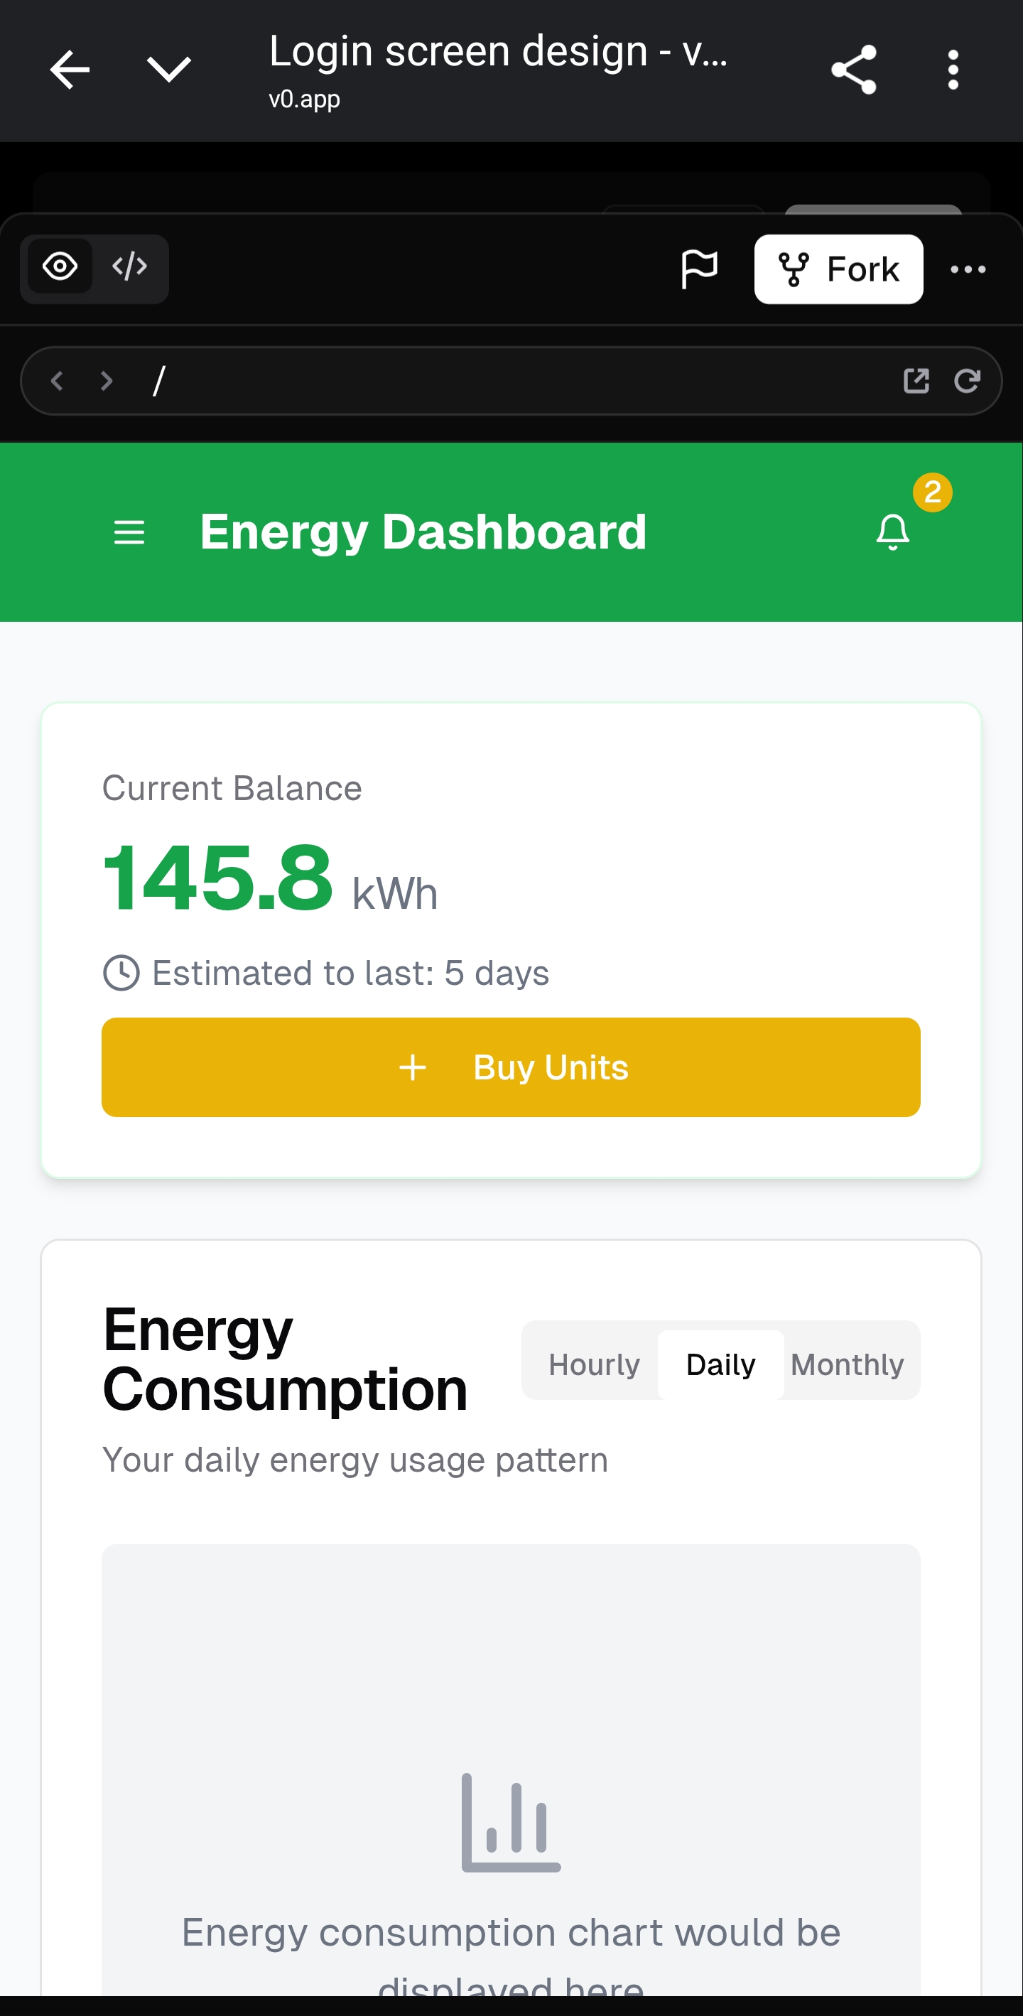Switch to the Monthly consumption view
The height and width of the screenshot is (2016, 1023).
pyautogui.click(x=847, y=1364)
